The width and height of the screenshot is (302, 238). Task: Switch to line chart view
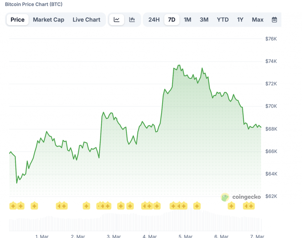point(116,19)
